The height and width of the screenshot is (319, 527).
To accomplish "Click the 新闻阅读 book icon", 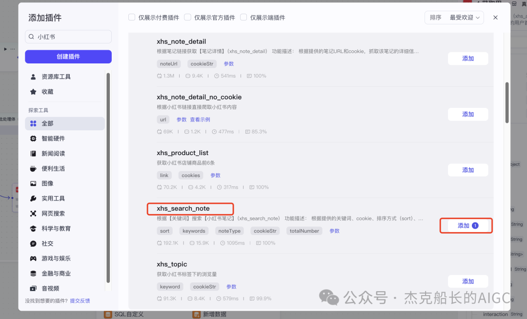I will coord(33,154).
